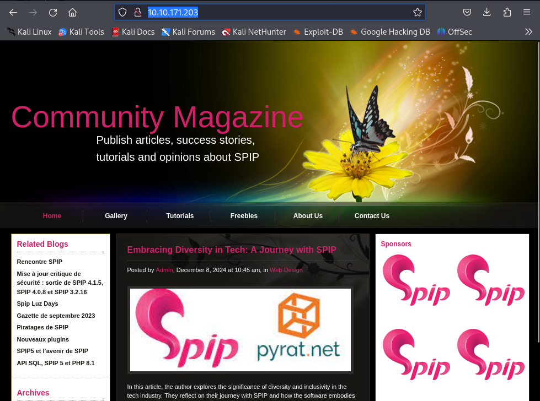The height and width of the screenshot is (401, 540).
Task: Click the top-left Spip sponsor logo
Action: click(416, 280)
